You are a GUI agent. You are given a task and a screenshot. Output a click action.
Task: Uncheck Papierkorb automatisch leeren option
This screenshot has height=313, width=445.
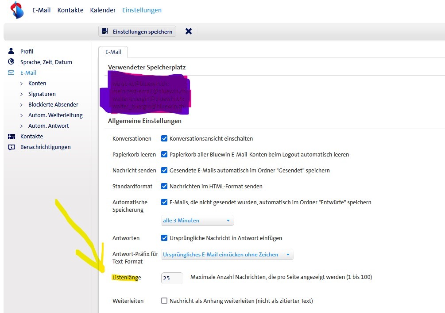point(164,155)
